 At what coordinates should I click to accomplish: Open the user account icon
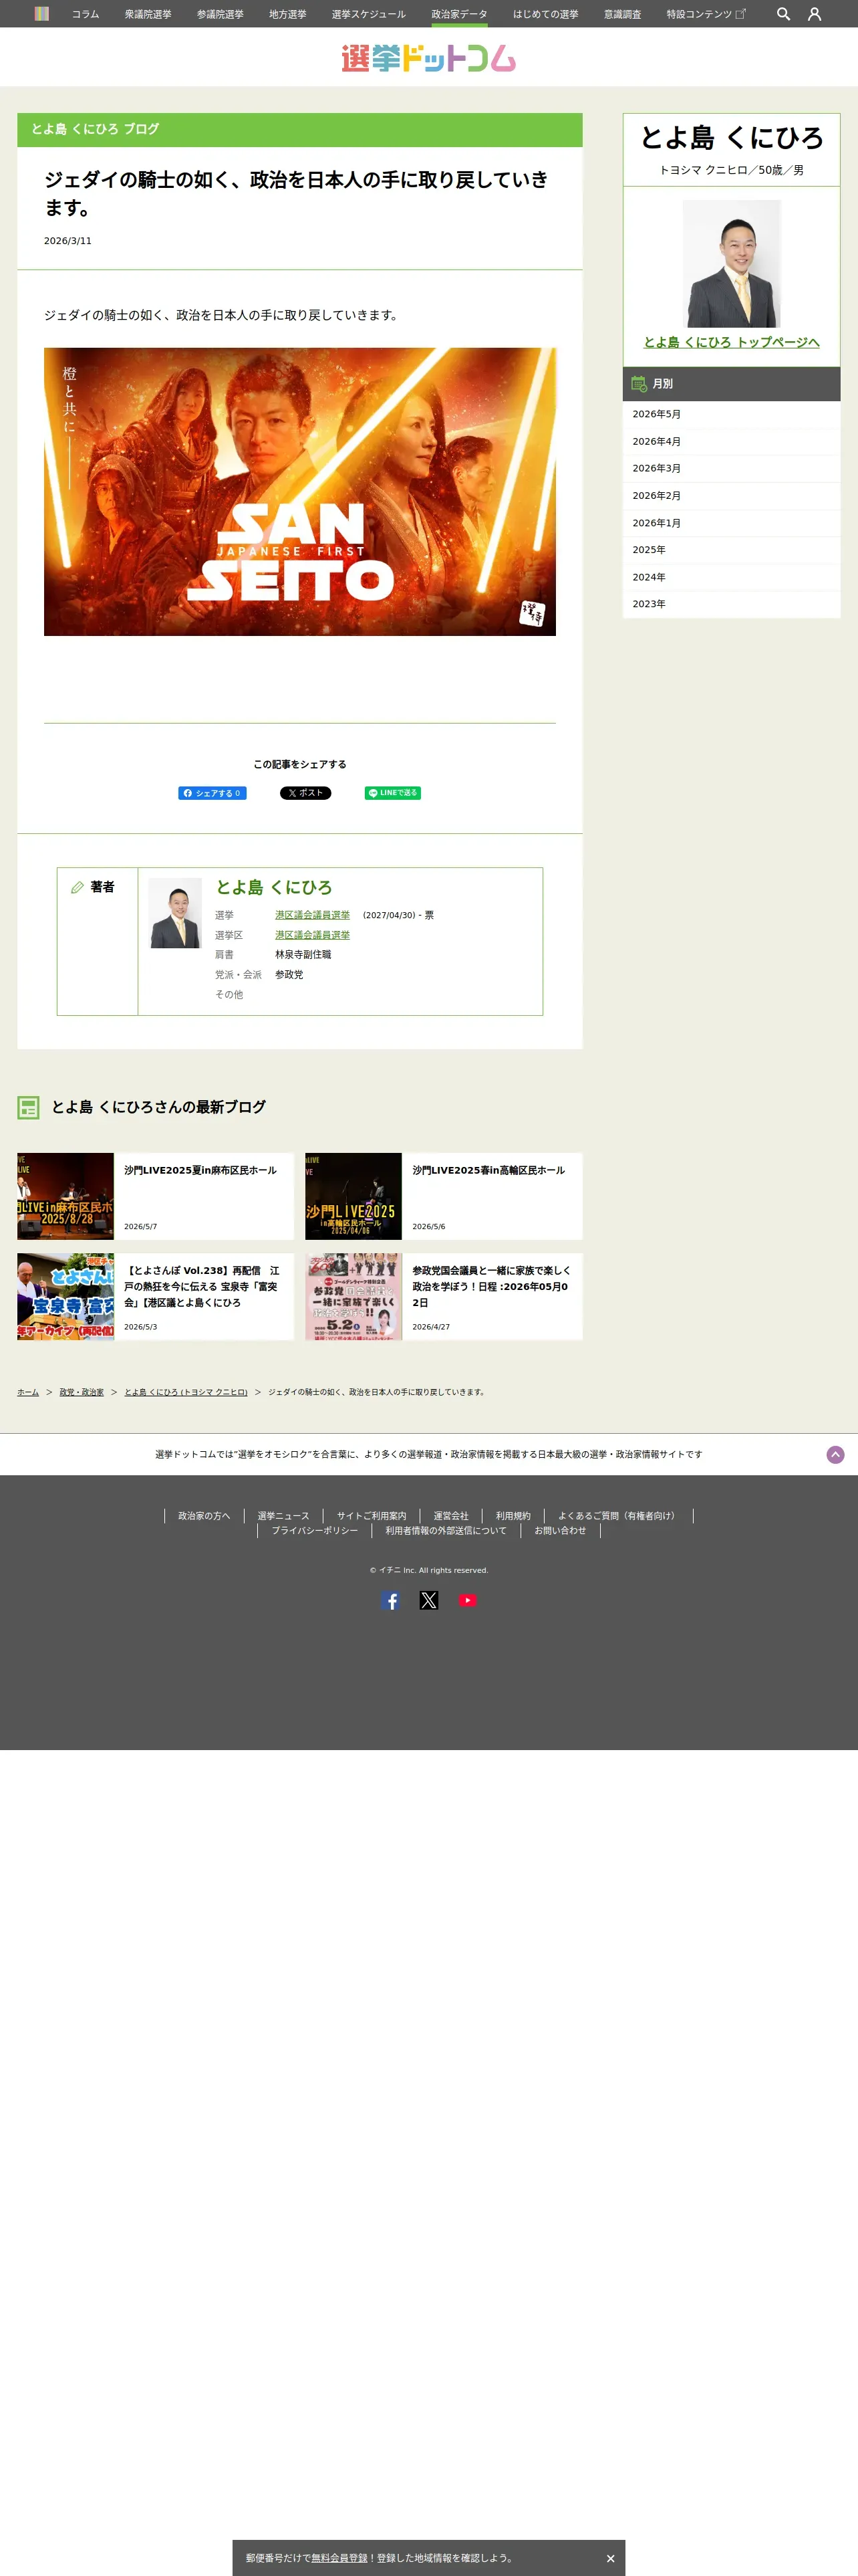(x=814, y=14)
